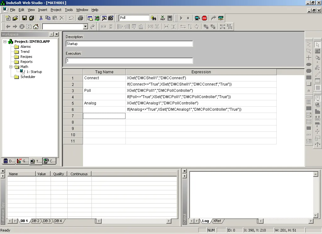Toggle the Workspace window toolbar button
322x234 pixels.
pyautogui.click(x=90, y=18)
